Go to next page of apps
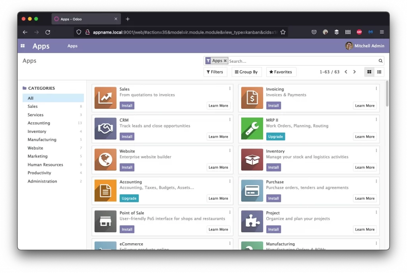This screenshot has height=273, width=407. point(355,72)
